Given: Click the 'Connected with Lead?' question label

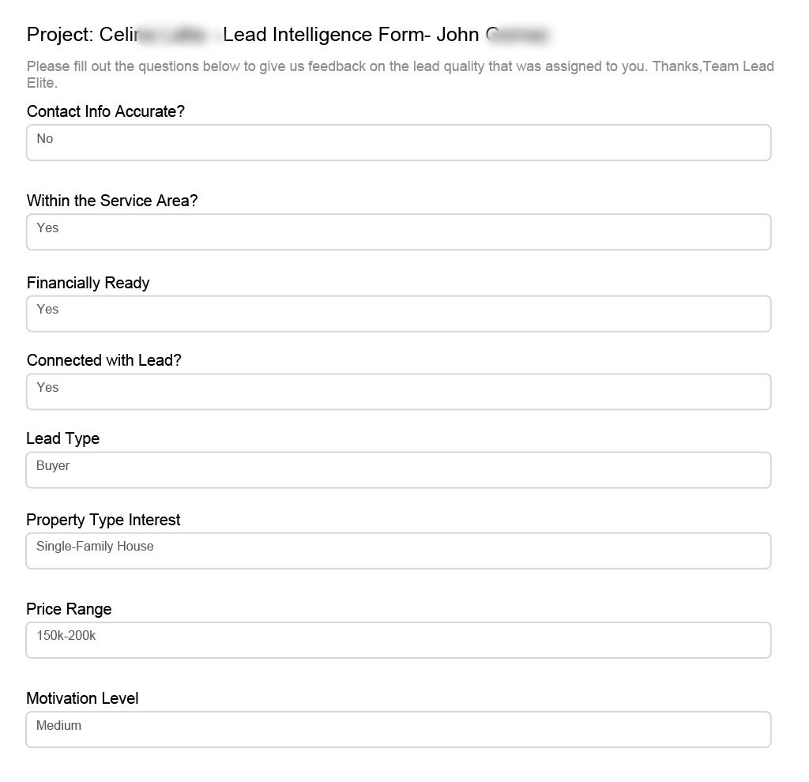Looking at the screenshot, I should [103, 360].
